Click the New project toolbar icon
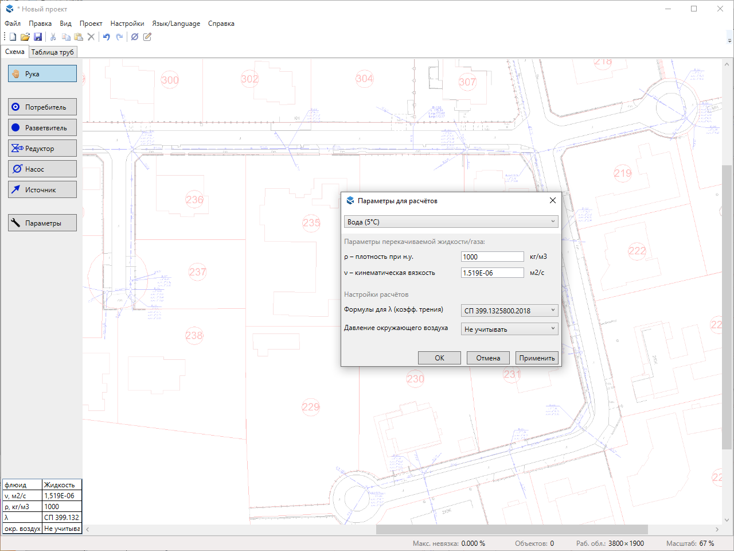The image size is (734, 551). pyautogui.click(x=13, y=37)
